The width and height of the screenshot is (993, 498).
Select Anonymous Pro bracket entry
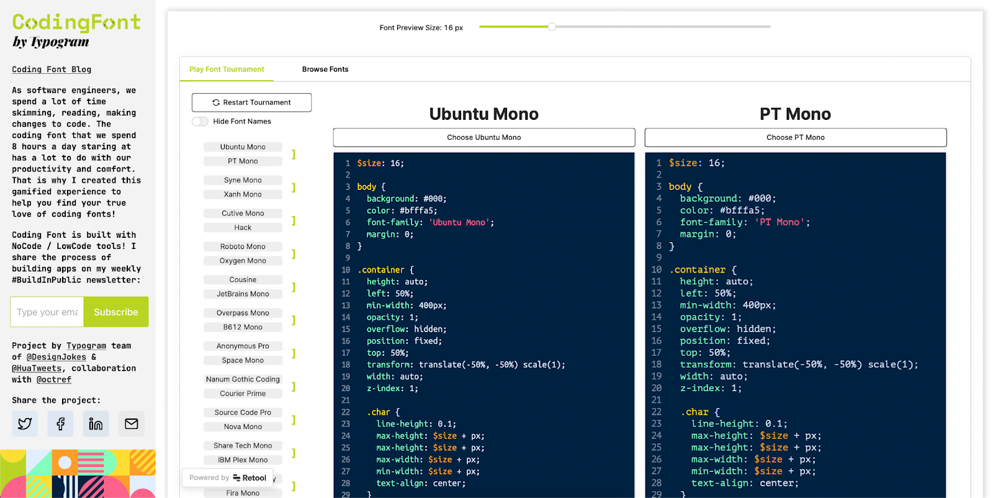(x=243, y=346)
